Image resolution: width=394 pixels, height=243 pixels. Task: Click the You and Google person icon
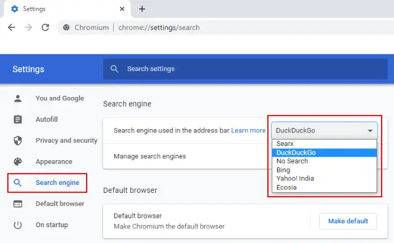click(17, 98)
